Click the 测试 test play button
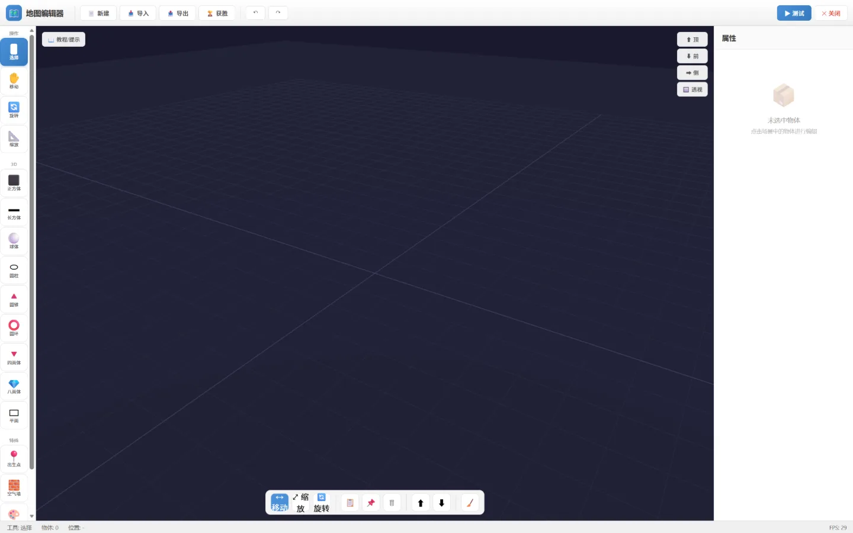 [x=794, y=13]
